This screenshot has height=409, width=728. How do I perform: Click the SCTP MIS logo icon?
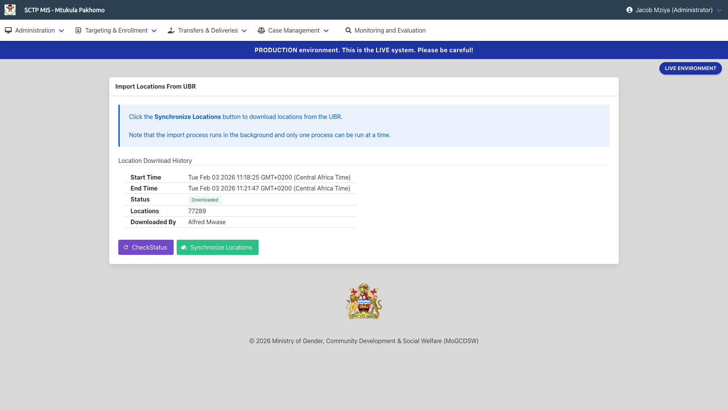10,10
